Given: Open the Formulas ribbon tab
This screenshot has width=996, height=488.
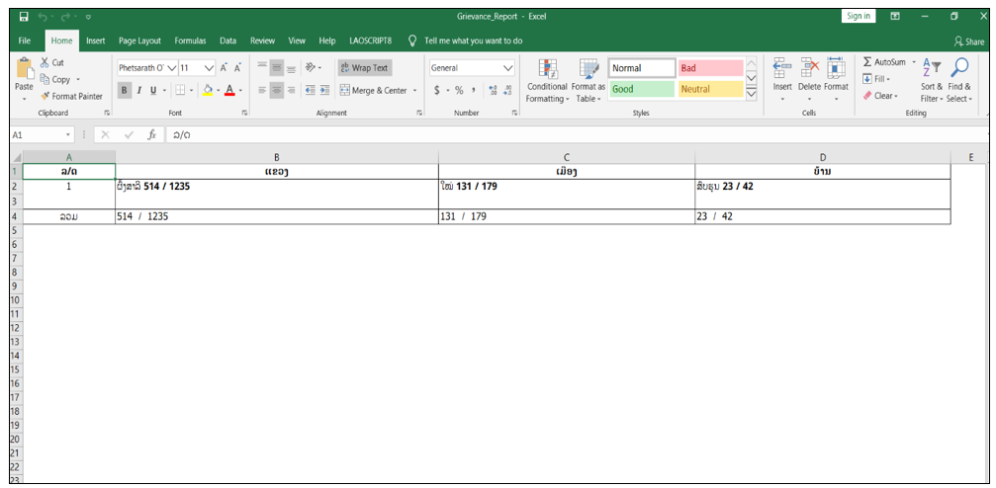Looking at the screenshot, I should [x=190, y=41].
